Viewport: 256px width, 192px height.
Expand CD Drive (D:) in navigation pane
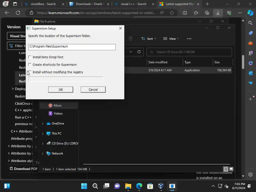[x=42, y=143]
